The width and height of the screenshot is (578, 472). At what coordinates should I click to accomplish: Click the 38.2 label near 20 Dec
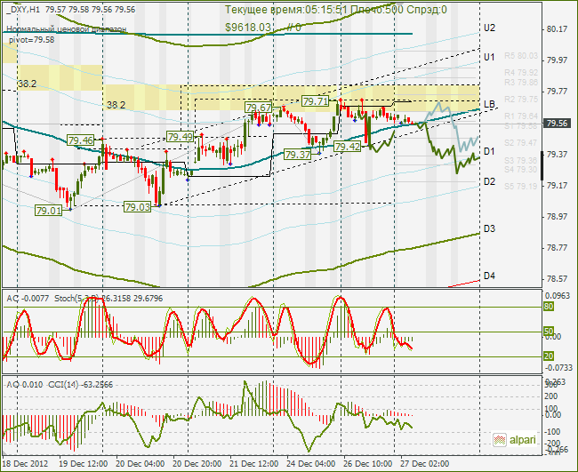[x=116, y=105]
